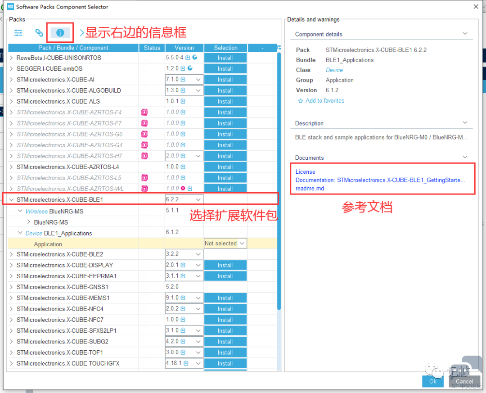Click the Status column header
The width and height of the screenshot is (486, 393).
152,48
